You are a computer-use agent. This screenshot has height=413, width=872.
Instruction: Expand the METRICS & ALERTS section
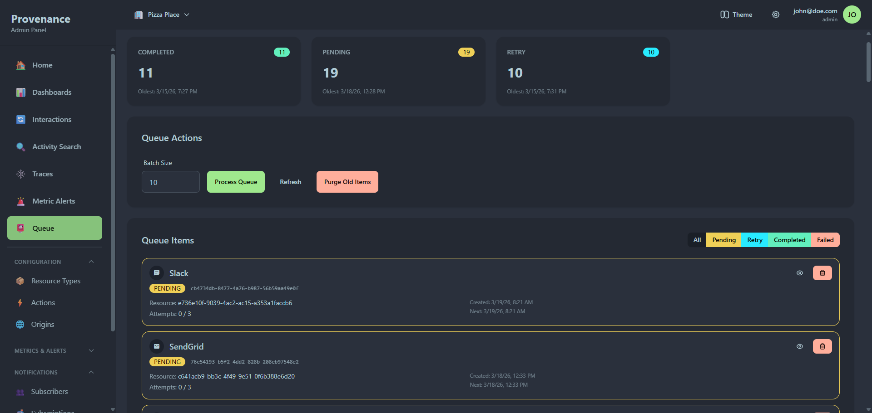point(91,350)
